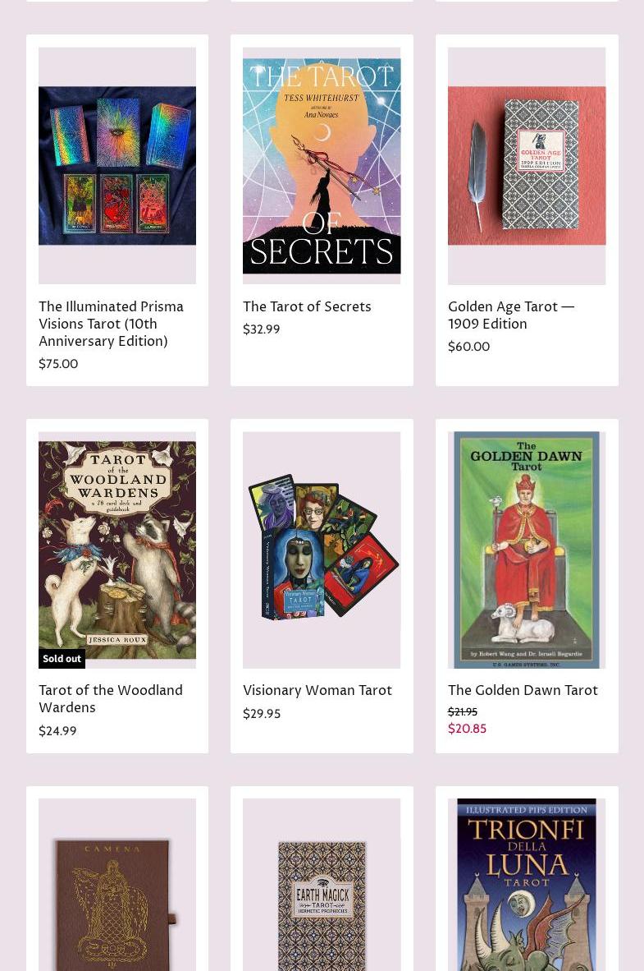Screen dimensions: 644x971
Task: Open the Tarot of the Woodland Wardens cover image
Action: [x=117, y=550]
